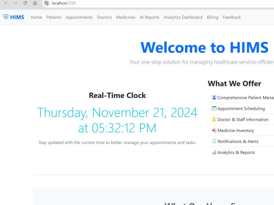Click the time 'at 05:32:12 PM'
Viewport: 274px width, 205px height.
[x=117, y=128]
